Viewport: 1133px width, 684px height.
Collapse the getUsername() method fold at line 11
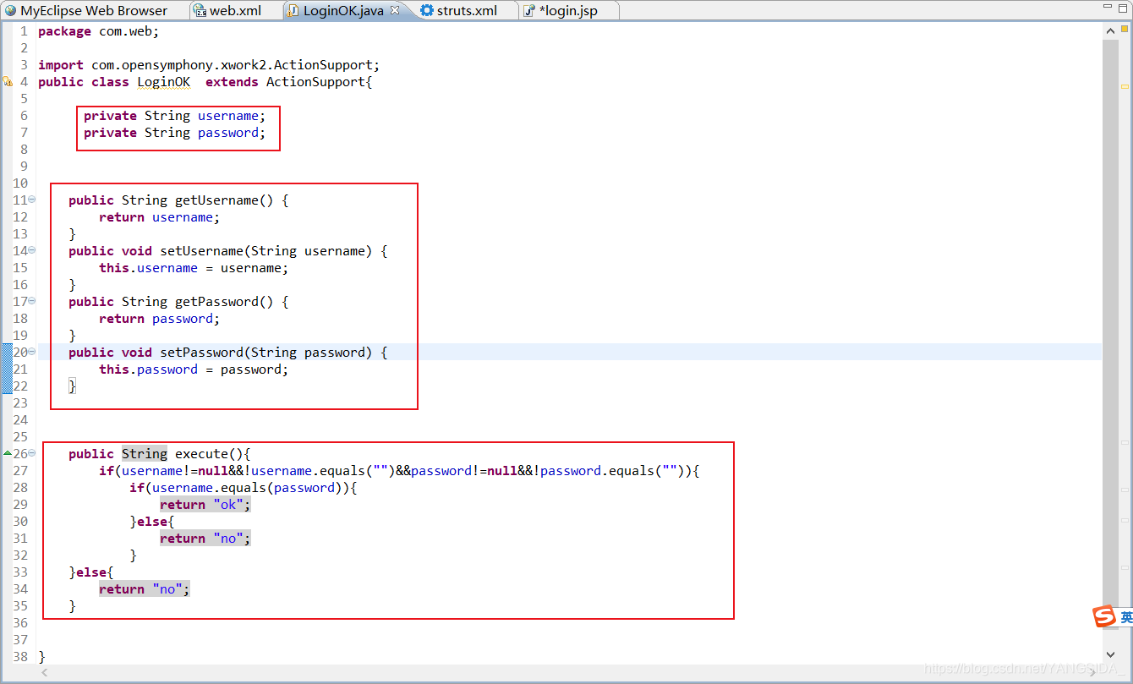(x=32, y=200)
